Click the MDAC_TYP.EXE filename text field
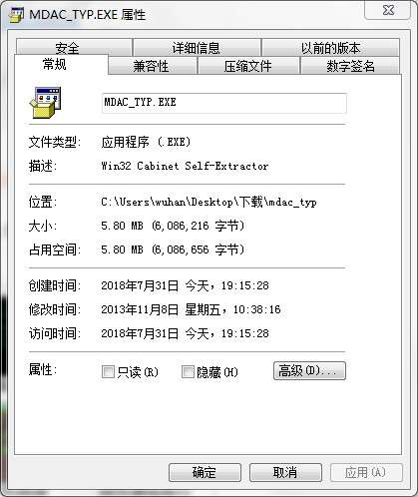 [224, 103]
